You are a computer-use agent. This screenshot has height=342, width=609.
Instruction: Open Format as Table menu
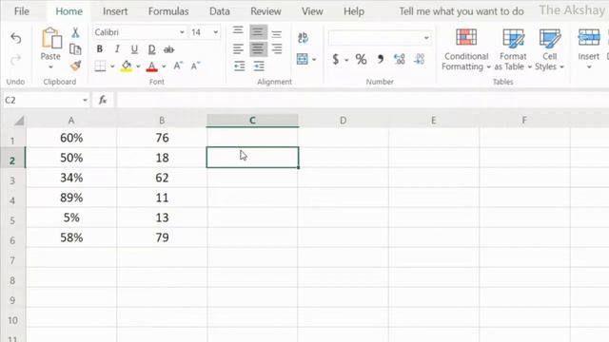coord(513,49)
